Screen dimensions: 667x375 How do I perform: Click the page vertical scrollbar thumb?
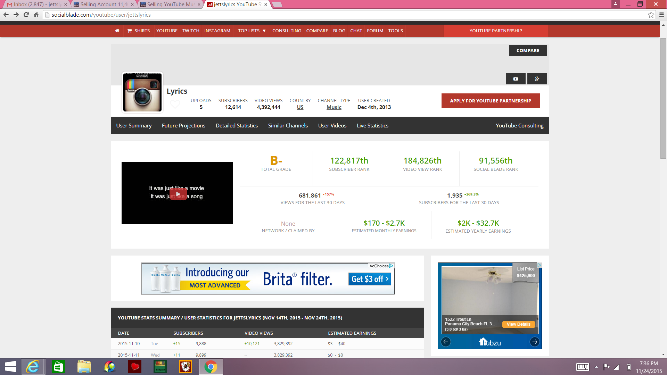(x=664, y=98)
